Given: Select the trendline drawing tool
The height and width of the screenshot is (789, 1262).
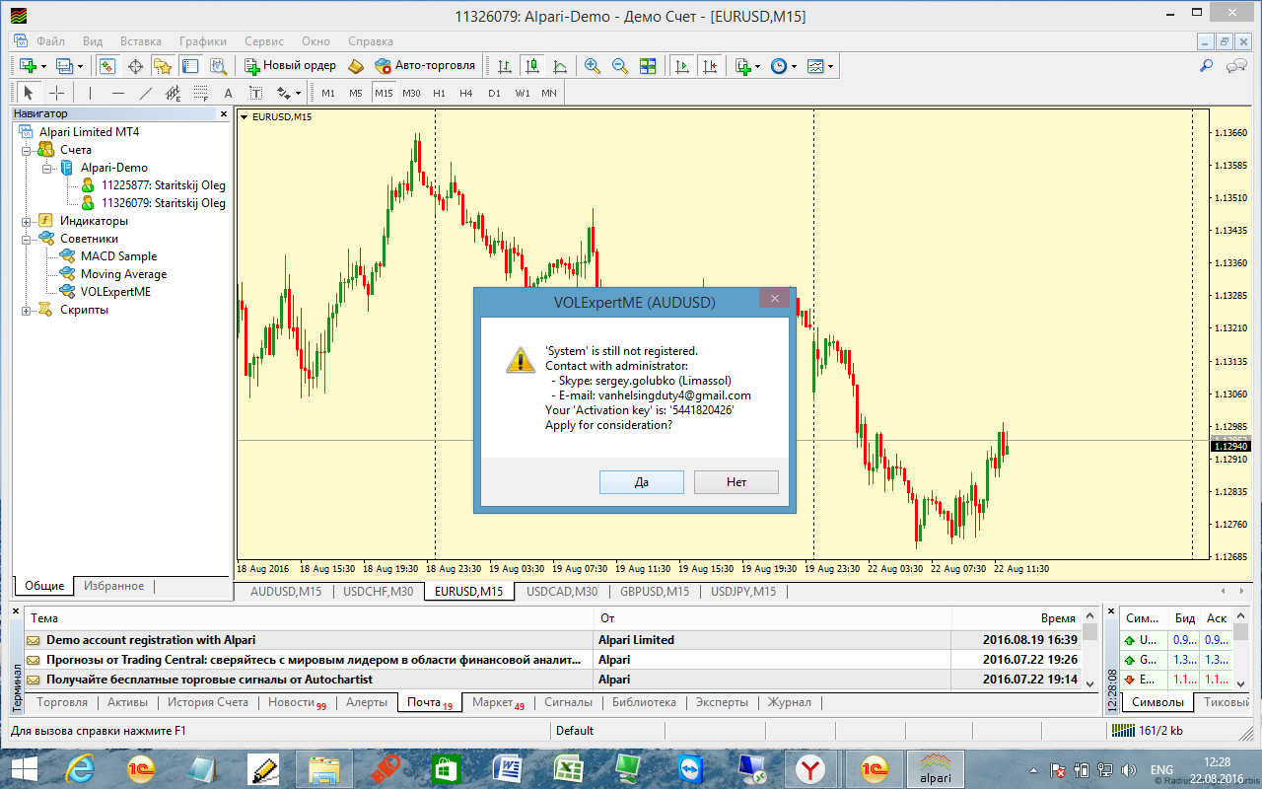Looking at the screenshot, I should tap(146, 93).
